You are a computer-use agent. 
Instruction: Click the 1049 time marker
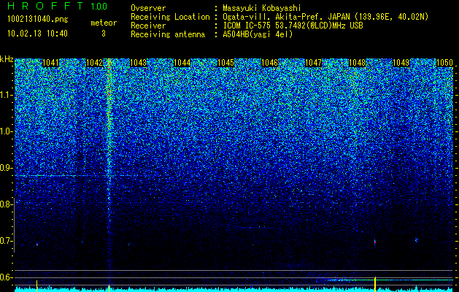point(401,63)
